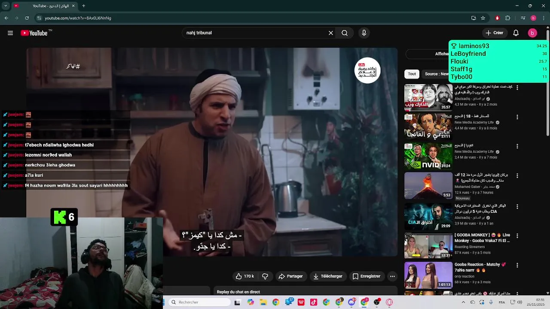
Task: View site information in address bar
Action: pyautogui.click(x=39, y=18)
